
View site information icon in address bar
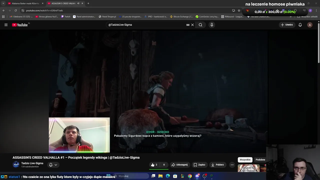23,10
